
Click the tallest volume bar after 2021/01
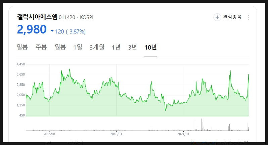click(x=202, y=125)
